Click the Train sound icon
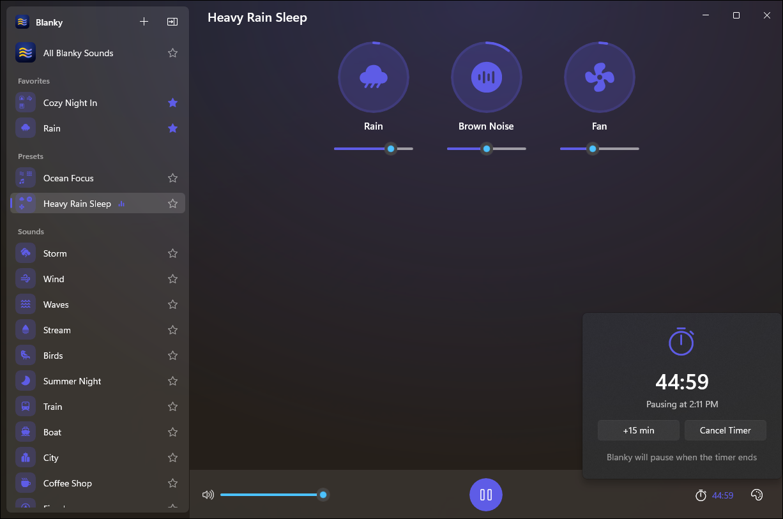Image resolution: width=783 pixels, height=519 pixels. [26, 407]
